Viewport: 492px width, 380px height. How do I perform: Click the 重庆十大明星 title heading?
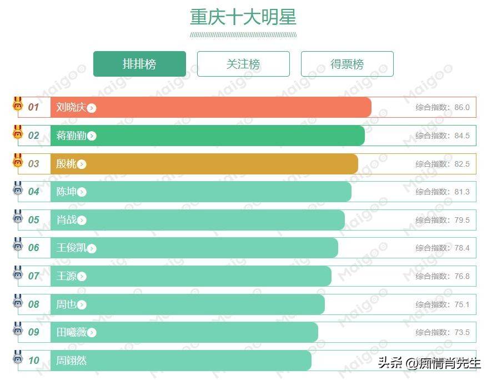click(243, 17)
